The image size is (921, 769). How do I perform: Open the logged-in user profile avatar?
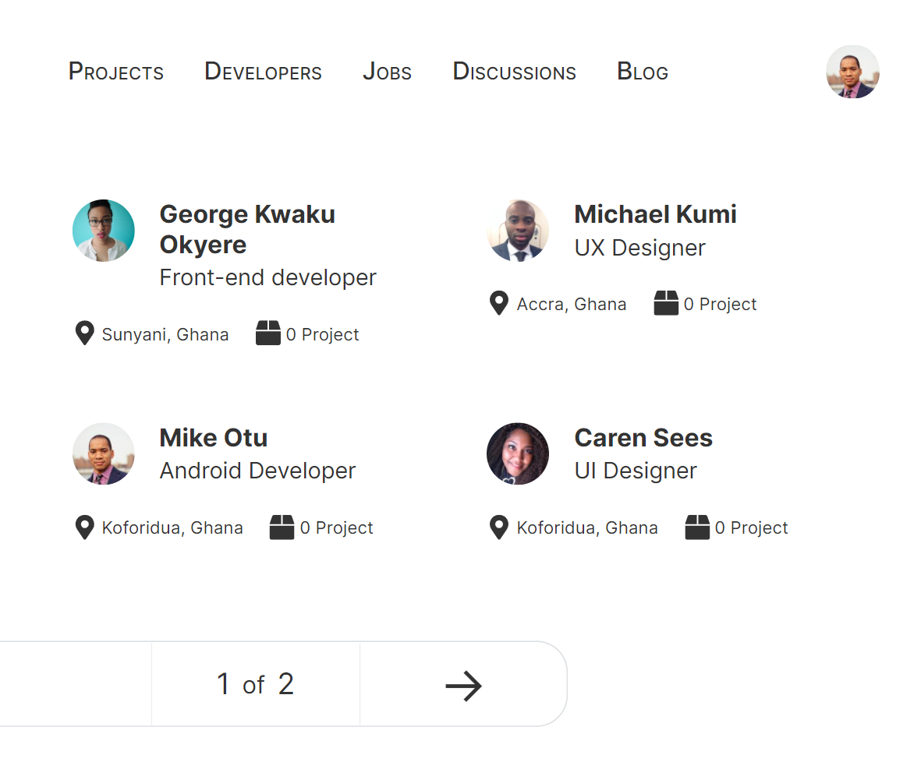point(852,72)
